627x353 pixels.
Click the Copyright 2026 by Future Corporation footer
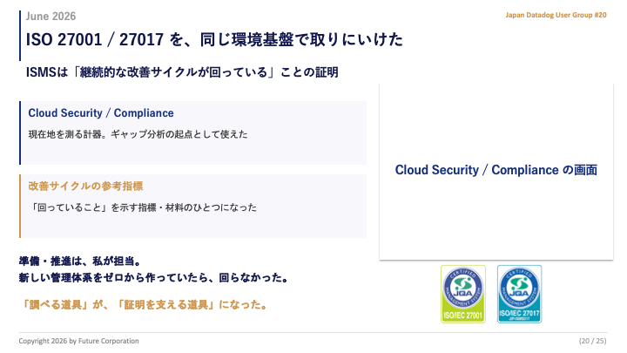tap(78, 341)
